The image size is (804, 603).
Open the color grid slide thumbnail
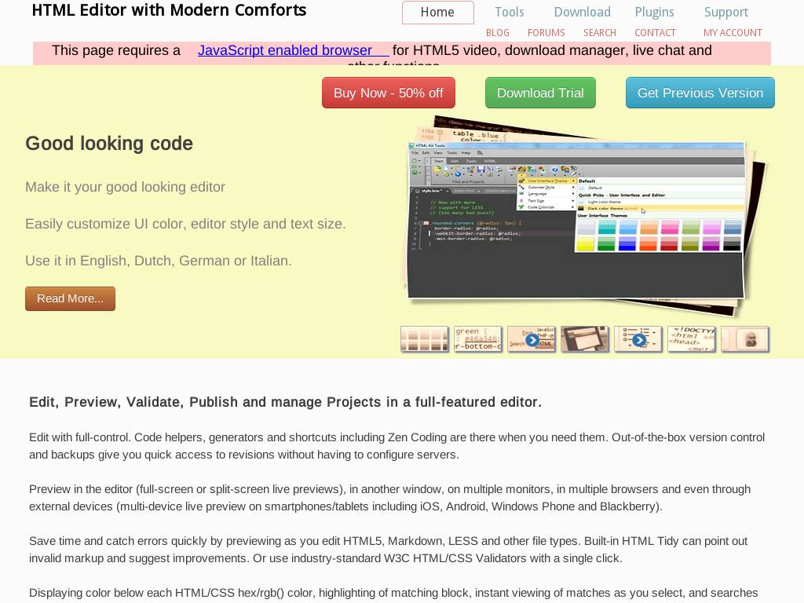point(424,339)
